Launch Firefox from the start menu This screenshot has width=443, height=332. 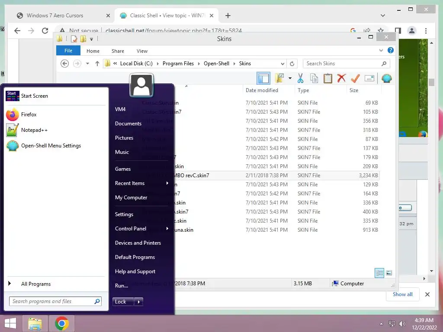56,114
